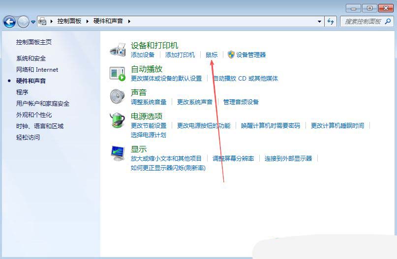Expand the arrow after 硬件和声音 in breadcrumb
Screen dimensions: 397x259
(129, 21)
